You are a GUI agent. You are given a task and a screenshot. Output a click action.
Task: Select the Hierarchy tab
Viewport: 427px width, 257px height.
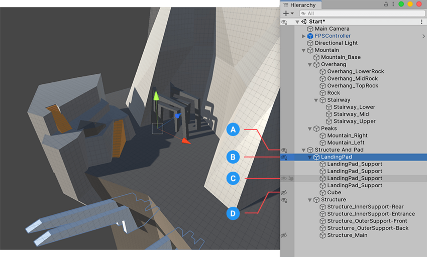[301, 5]
